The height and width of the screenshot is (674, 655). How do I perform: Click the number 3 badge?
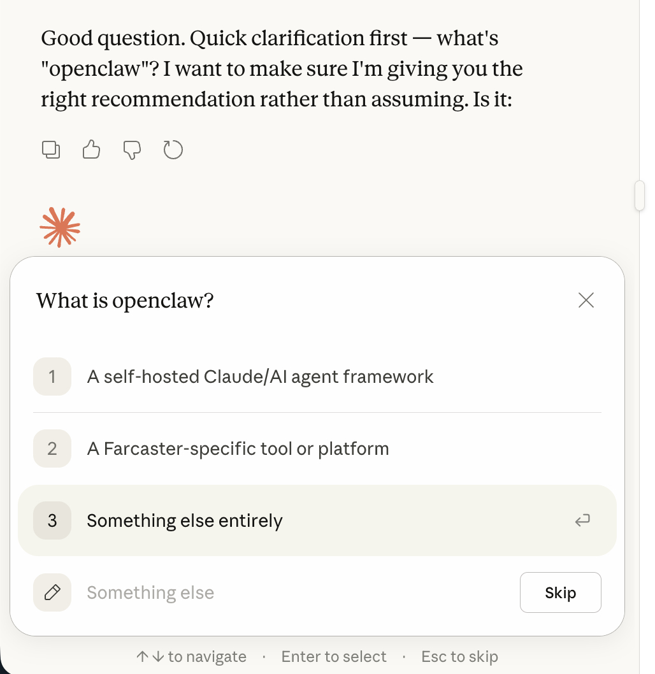(52, 521)
